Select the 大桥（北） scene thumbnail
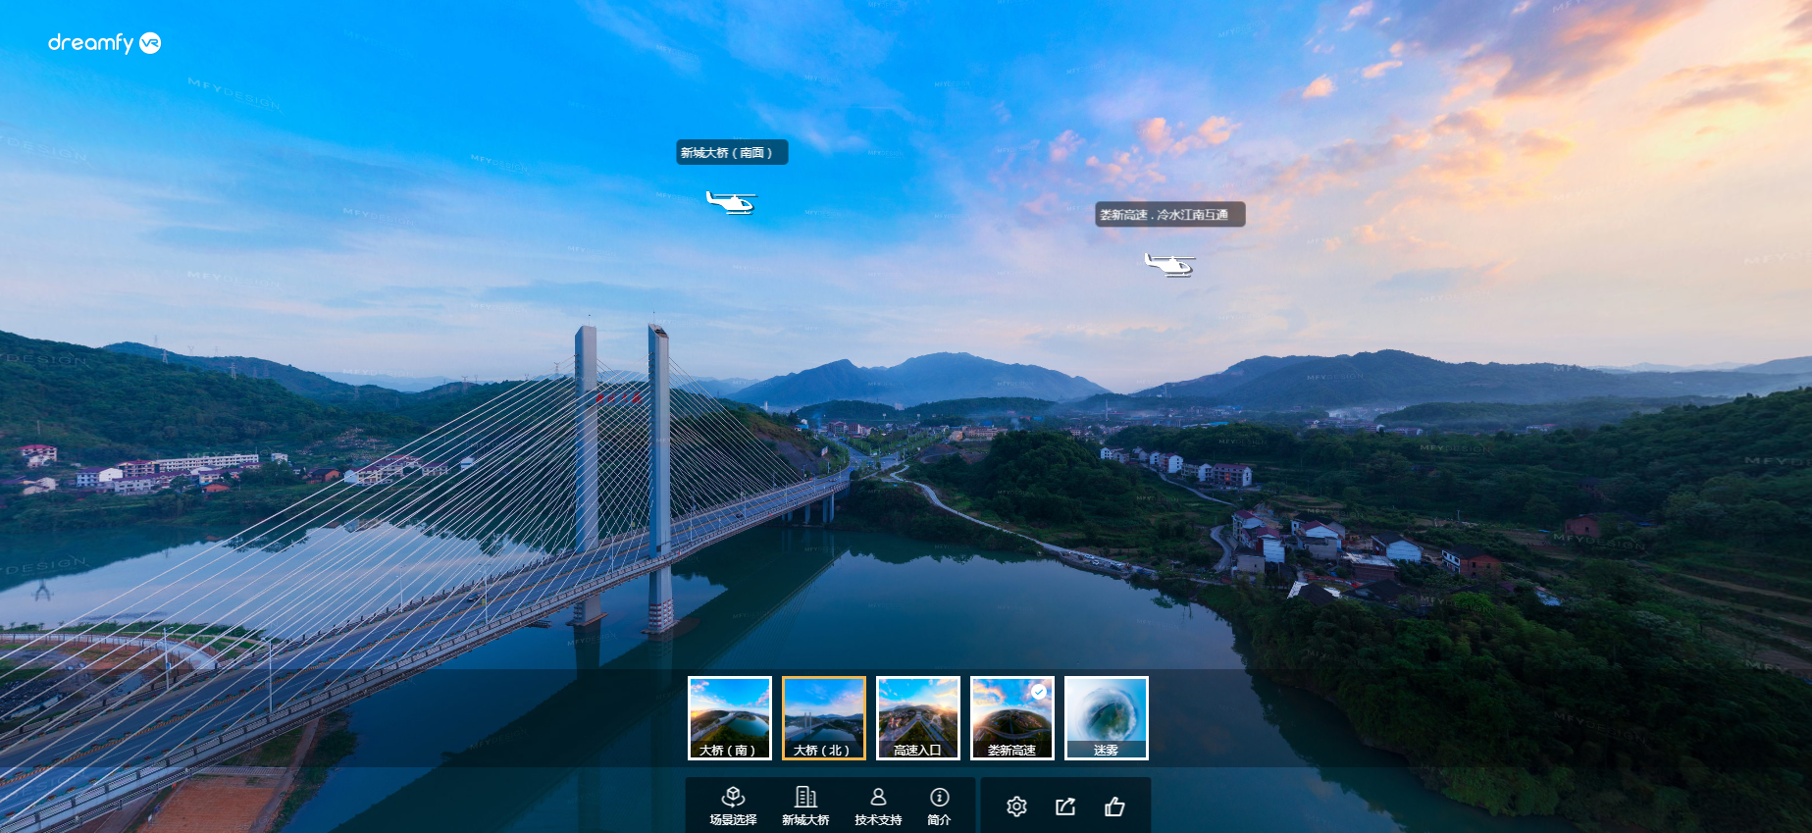This screenshot has height=833, width=1812. (x=823, y=717)
